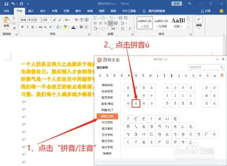Expand multilevel list dropdown
The height and width of the screenshot is (166, 227).
click(115, 18)
